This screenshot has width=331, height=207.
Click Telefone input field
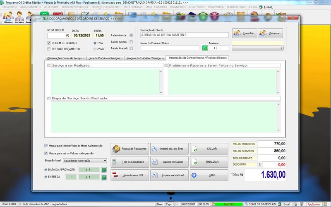219,48
